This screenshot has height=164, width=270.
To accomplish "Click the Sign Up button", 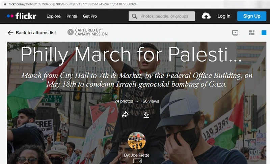I will [252, 16].
